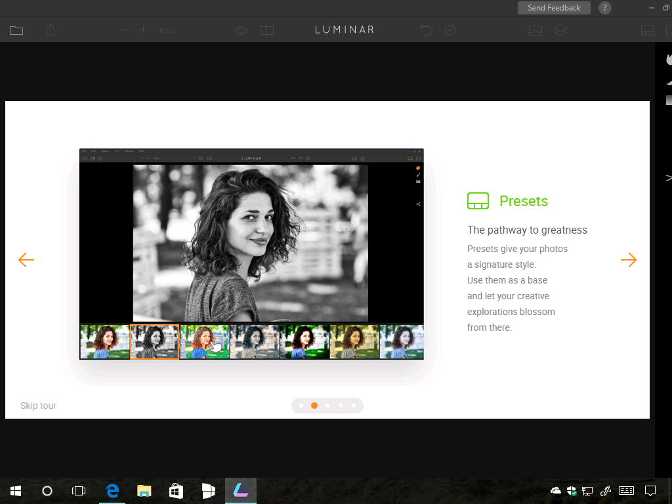
Task: Click the large black-and-white portrait preview
Action: (x=250, y=243)
